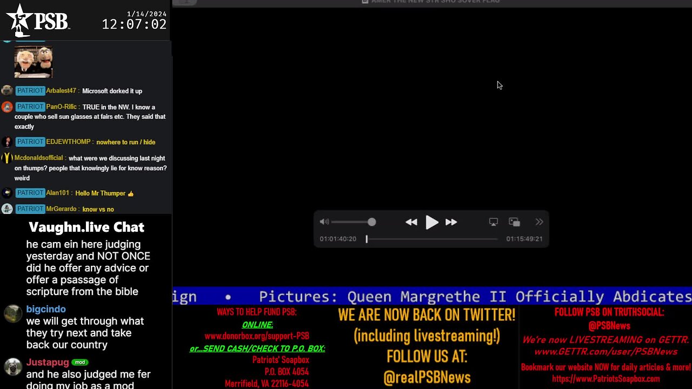Open the double-chevron more options menu
The image size is (692, 389).
pos(539,222)
